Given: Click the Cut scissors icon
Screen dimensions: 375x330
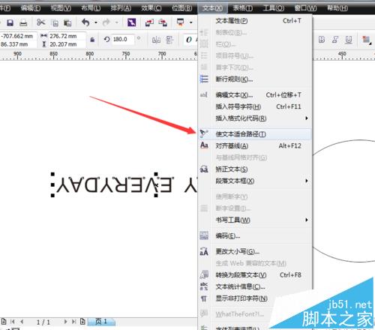Looking at the screenshot, I should click(40, 22).
